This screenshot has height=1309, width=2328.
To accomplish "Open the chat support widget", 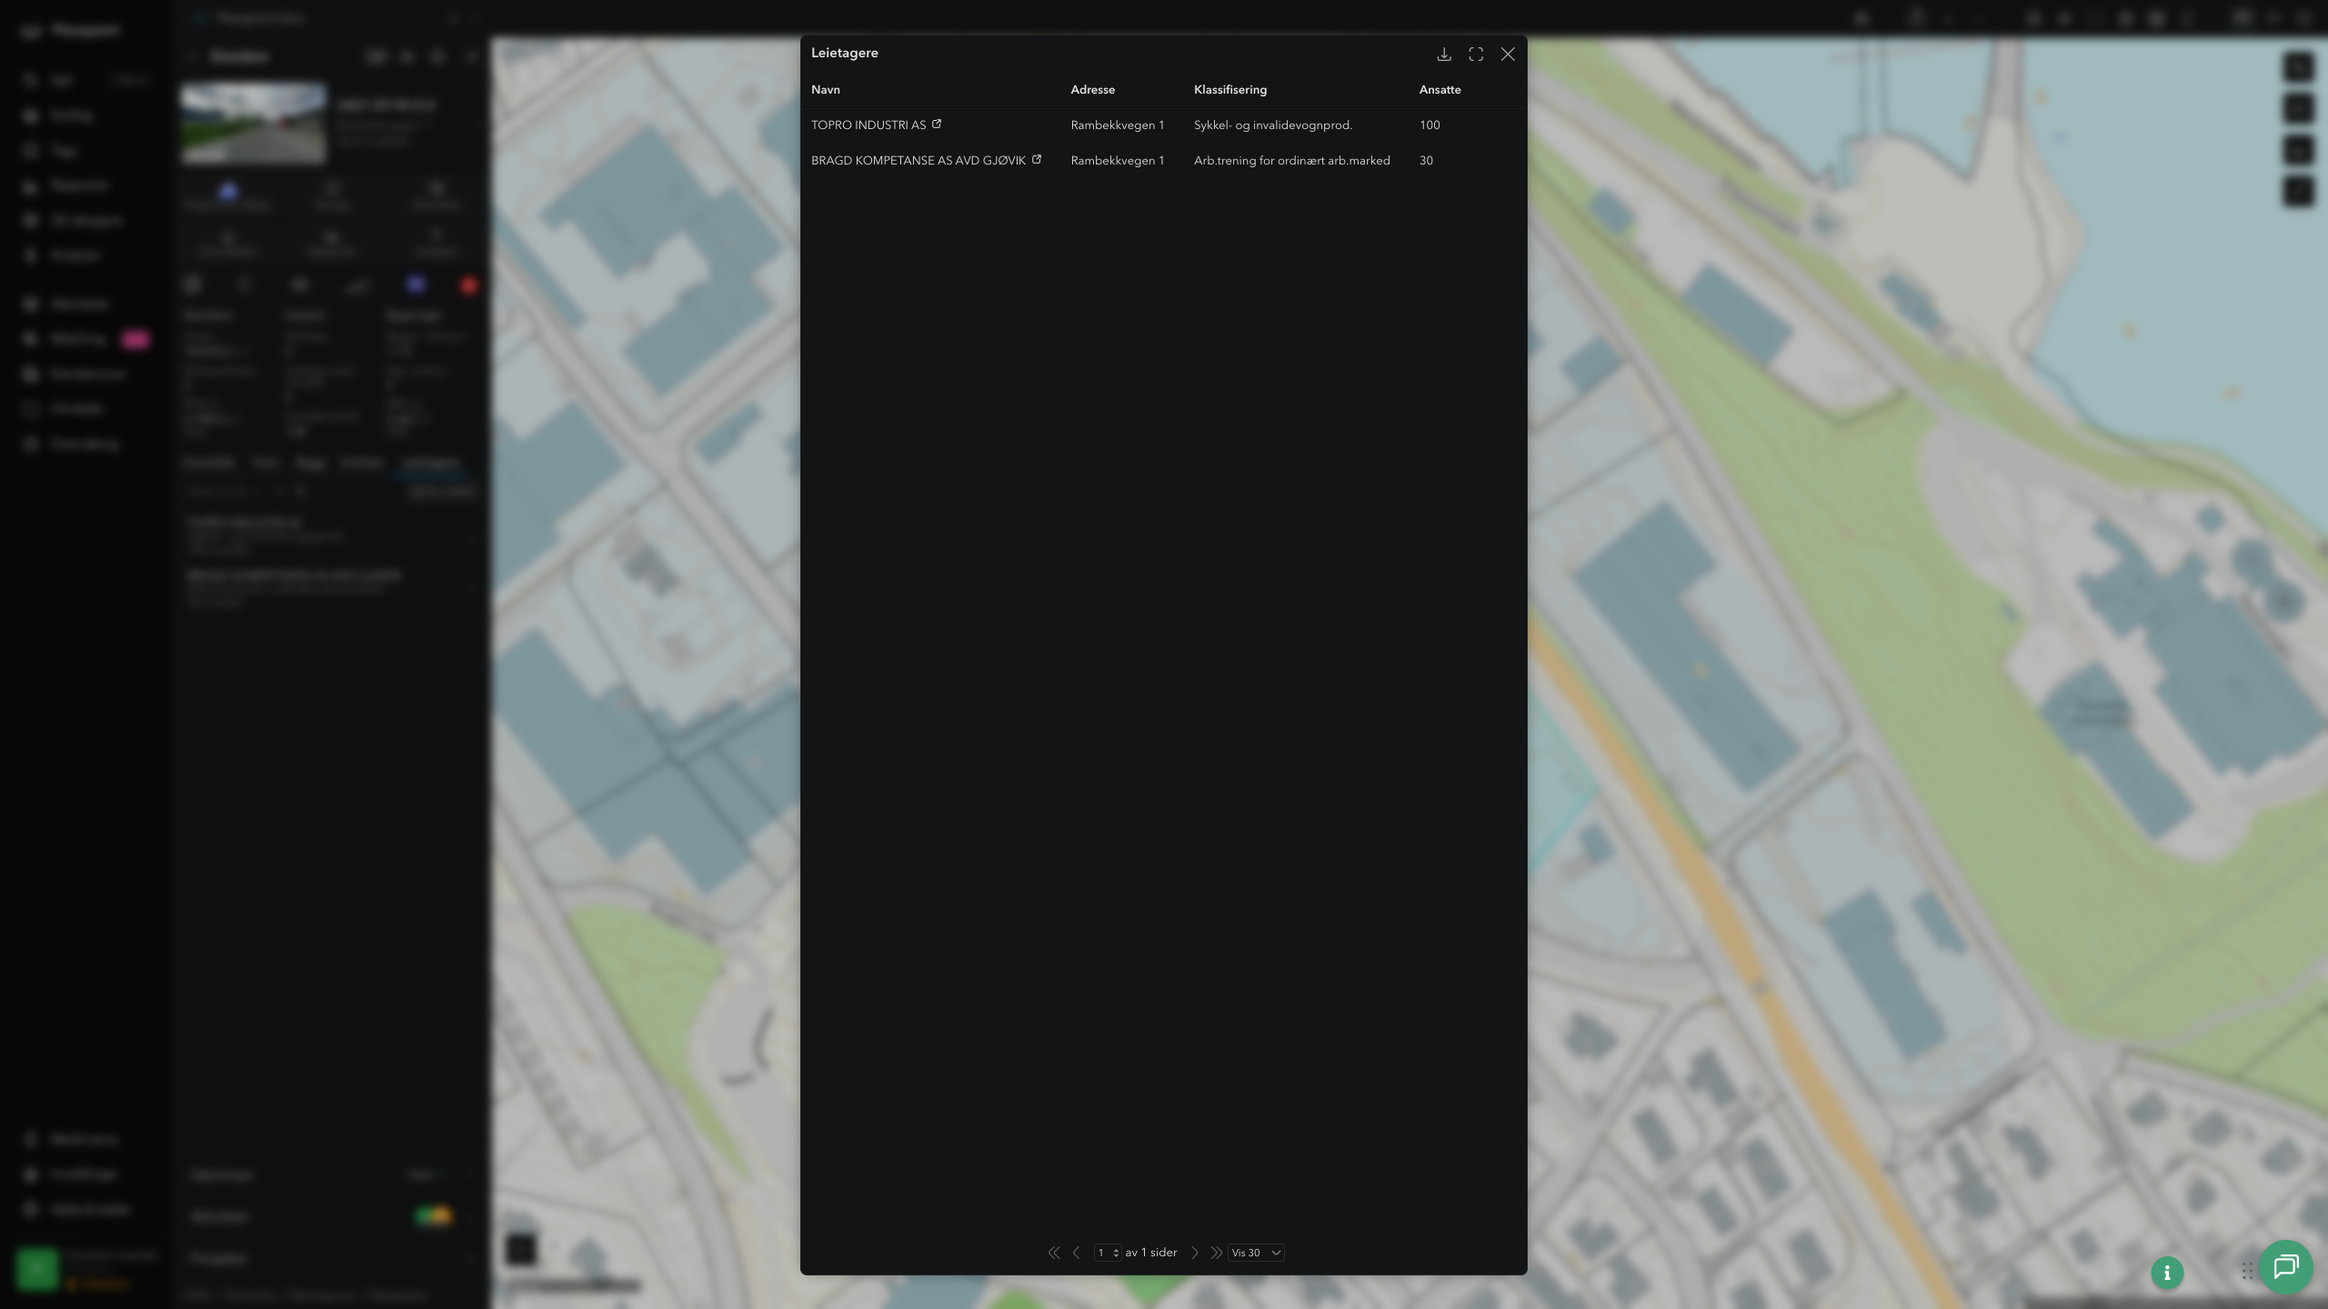I will coord(2286,1267).
